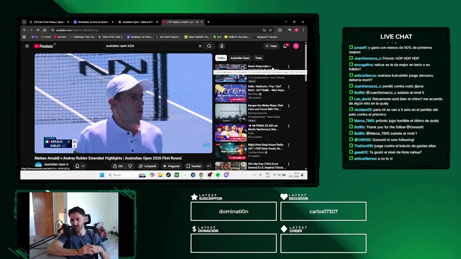Like the video with thumbs up
461x259 pixels.
(x=118, y=166)
